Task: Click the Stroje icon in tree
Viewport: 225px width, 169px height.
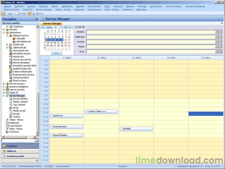Action: pyautogui.click(x=11, y=108)
